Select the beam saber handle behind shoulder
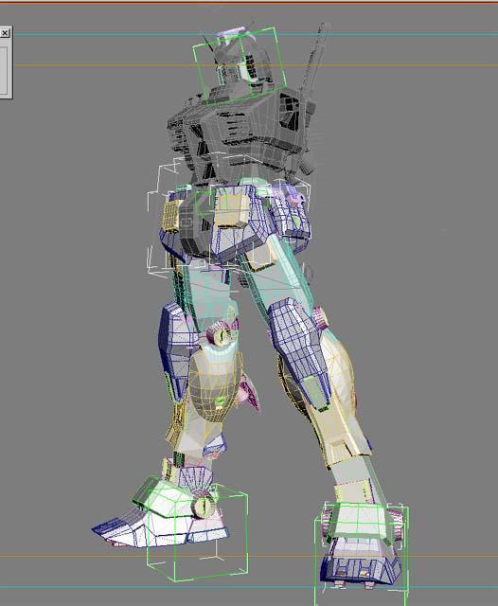498x606 pixels. 315,58
